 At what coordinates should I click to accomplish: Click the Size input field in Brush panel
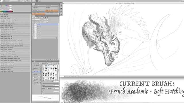tap(56, 82)
